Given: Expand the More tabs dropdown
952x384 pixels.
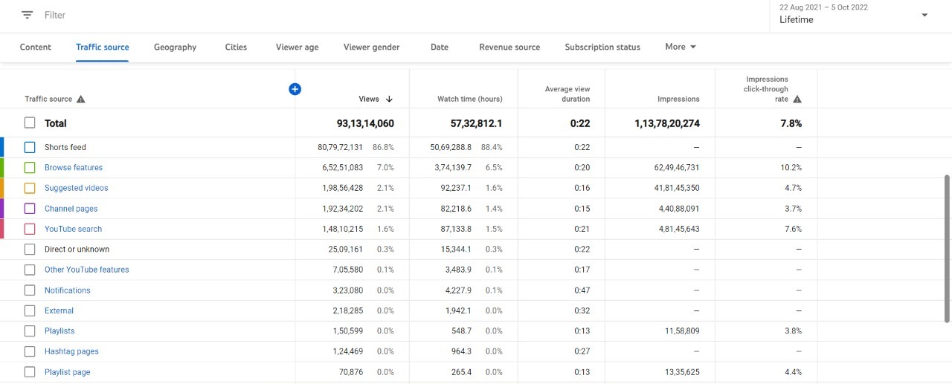Looking at the screenshot, I should coord(681,47).
